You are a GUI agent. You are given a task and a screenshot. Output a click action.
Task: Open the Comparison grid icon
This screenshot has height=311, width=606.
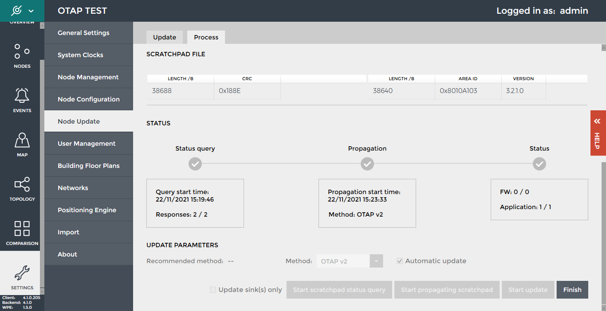22,229
